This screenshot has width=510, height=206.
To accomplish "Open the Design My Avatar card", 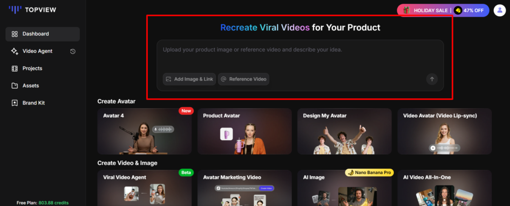I will pyautogui.click(x=344, y=131).
